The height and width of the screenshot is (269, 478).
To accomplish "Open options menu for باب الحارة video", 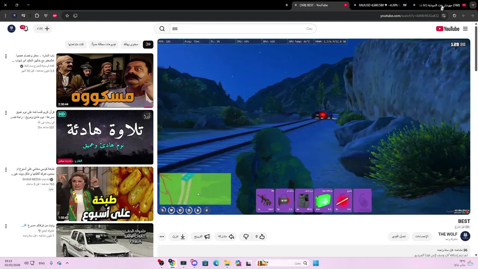I will [6, 56].
